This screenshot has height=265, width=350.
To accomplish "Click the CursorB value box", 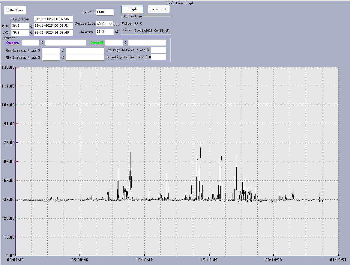I will [114, 43].
